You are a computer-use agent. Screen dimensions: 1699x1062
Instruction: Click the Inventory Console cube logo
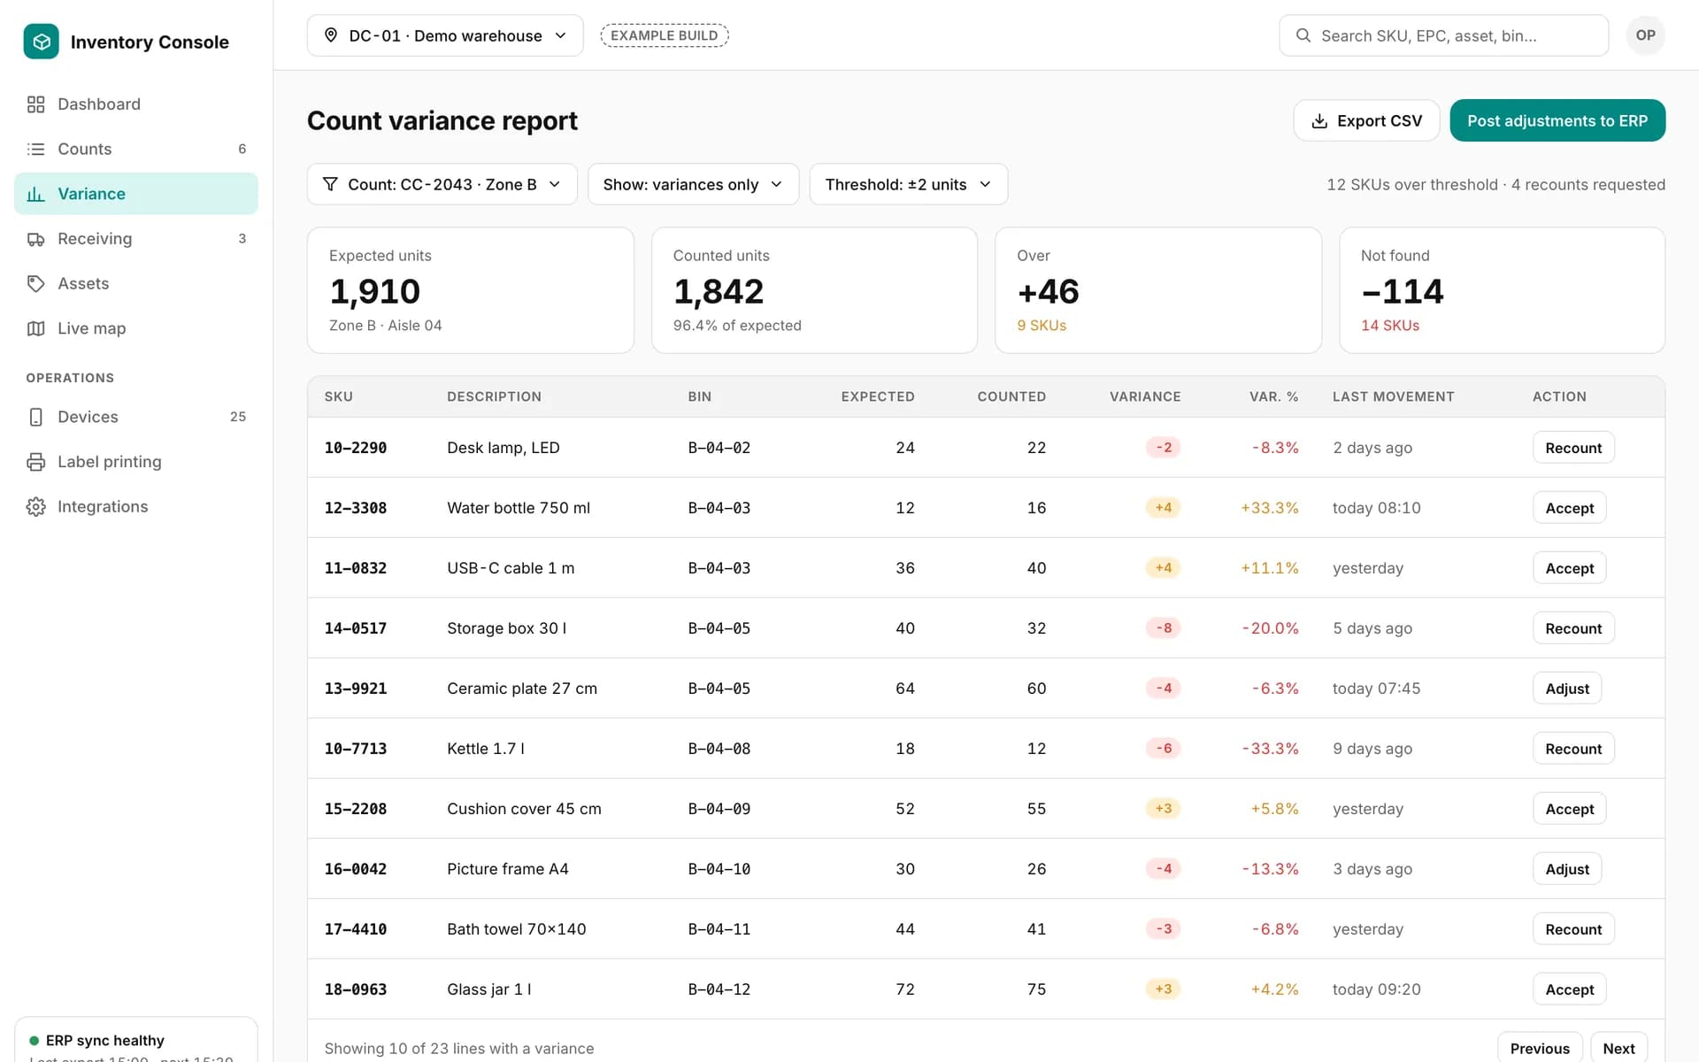click(41, 42)
